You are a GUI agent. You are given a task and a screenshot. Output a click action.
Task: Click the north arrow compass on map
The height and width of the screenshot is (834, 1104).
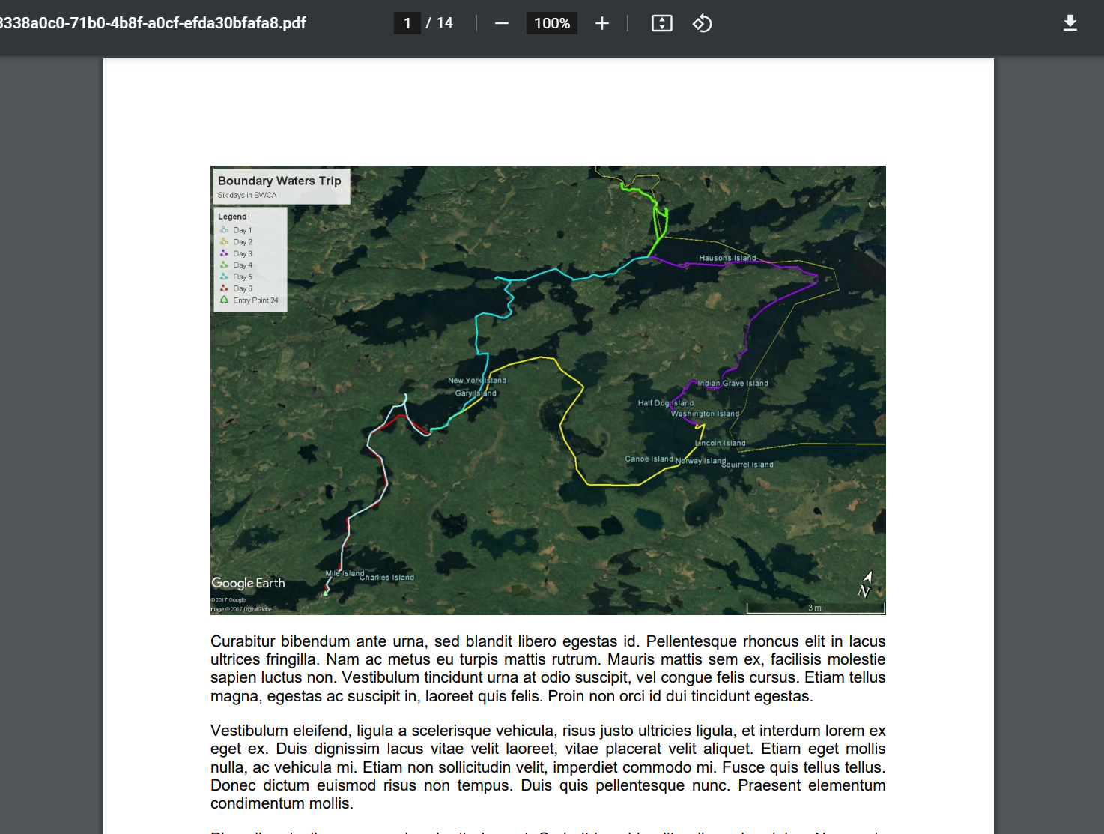tap(865, 584)
